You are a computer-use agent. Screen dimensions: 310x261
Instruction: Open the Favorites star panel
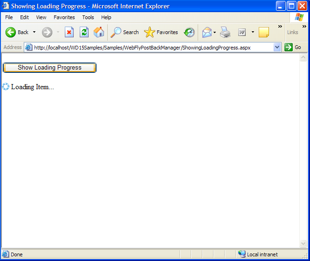pos(161,32)
